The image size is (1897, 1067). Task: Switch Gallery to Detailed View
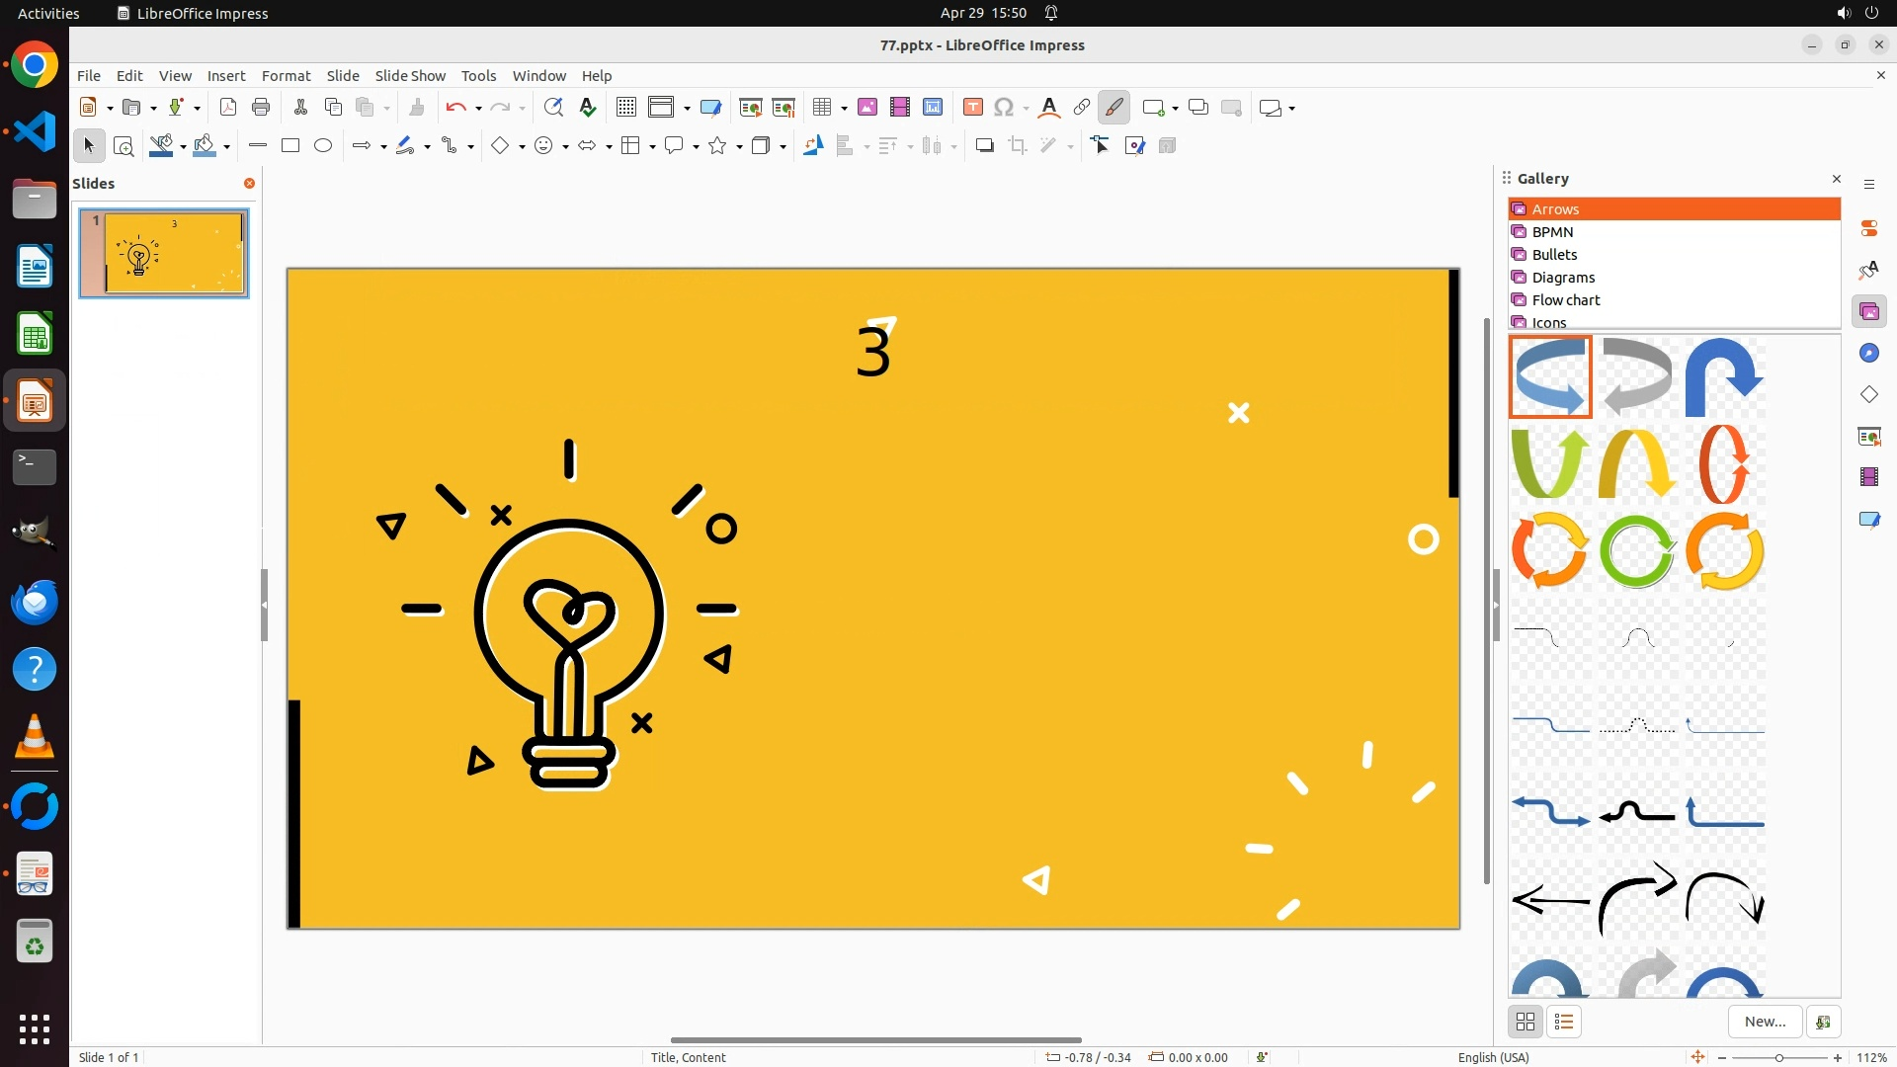(1564, 1022)
